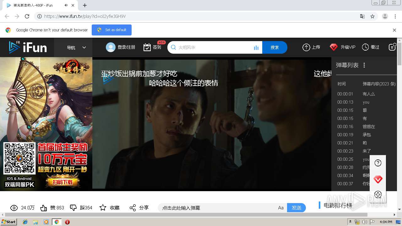Click the iFun logo
The height and width of the screenshot is (226, 402).
(28, 47)
